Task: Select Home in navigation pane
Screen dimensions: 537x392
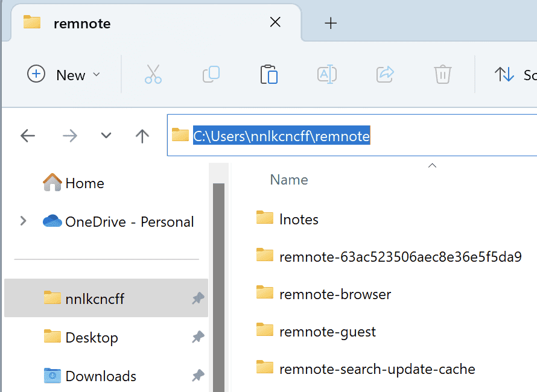Action: coord(84,183)
